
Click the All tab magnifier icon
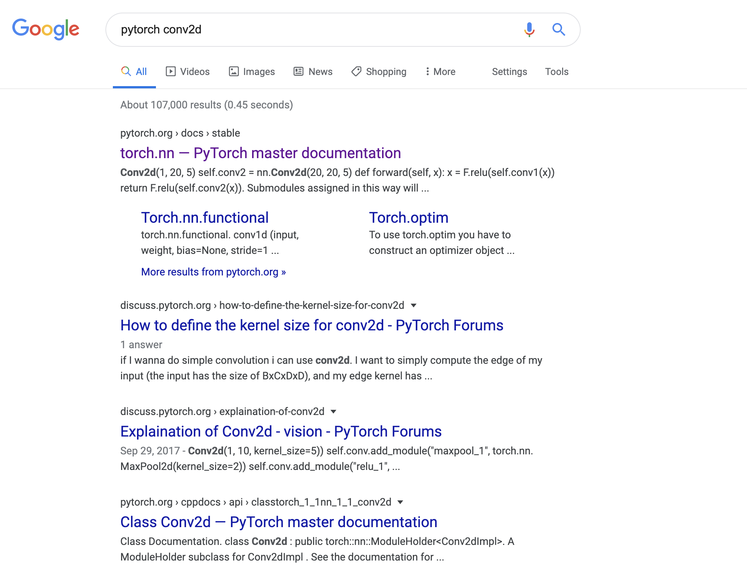(x=126, y=71)
